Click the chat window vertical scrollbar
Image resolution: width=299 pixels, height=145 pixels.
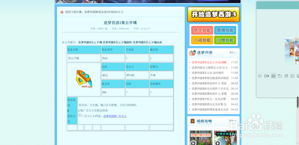click(x=298, y=102)
